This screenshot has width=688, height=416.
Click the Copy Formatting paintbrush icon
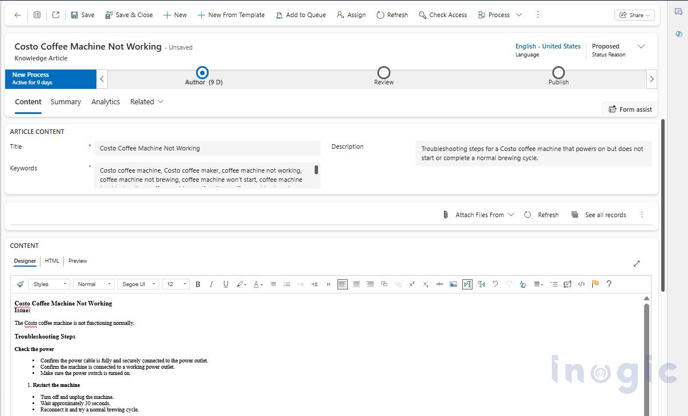pyautogui.click(x=20, y=284)
